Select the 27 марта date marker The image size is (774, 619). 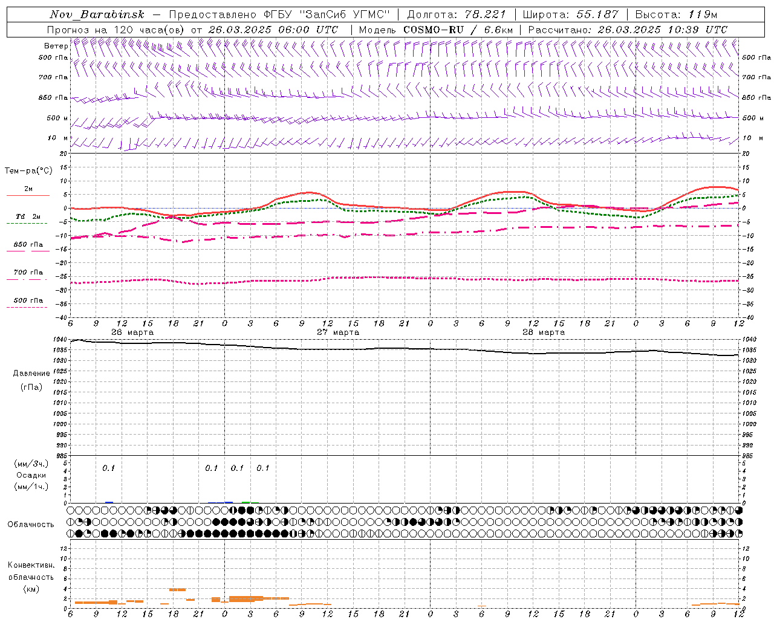(x=338, y=332)
